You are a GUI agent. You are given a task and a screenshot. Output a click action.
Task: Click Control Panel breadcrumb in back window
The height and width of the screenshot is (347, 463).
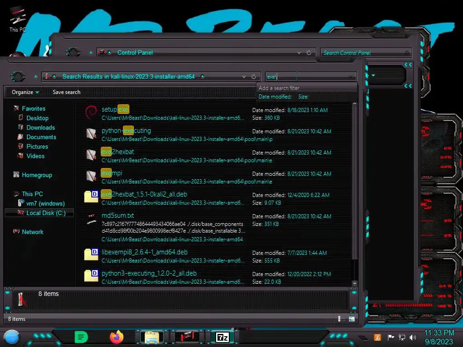tap(135, 52)
